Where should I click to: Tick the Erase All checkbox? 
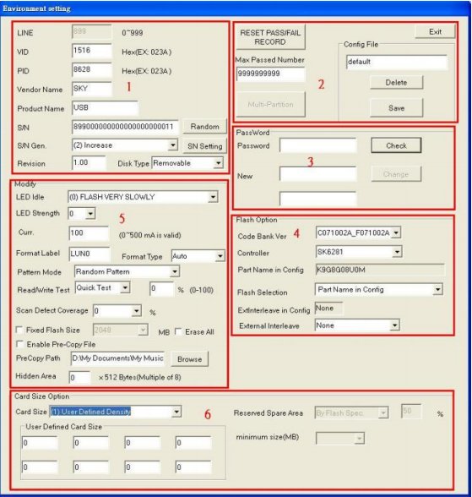(x=178, y=331)
